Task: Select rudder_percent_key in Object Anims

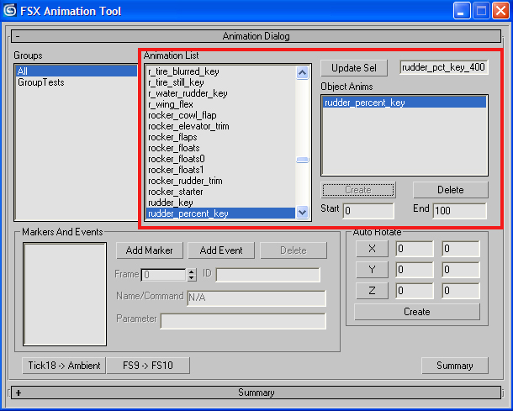Action: tap(363, 102)
